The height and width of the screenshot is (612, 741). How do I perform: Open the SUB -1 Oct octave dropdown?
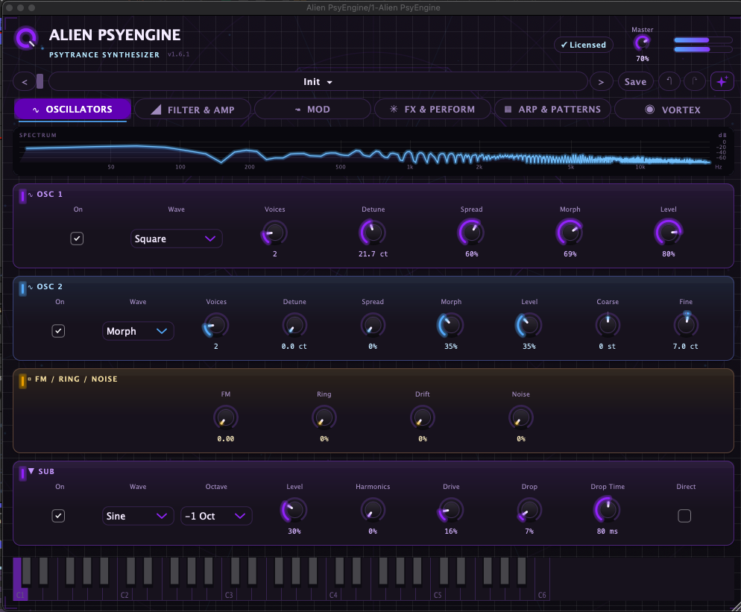point(216,516)
